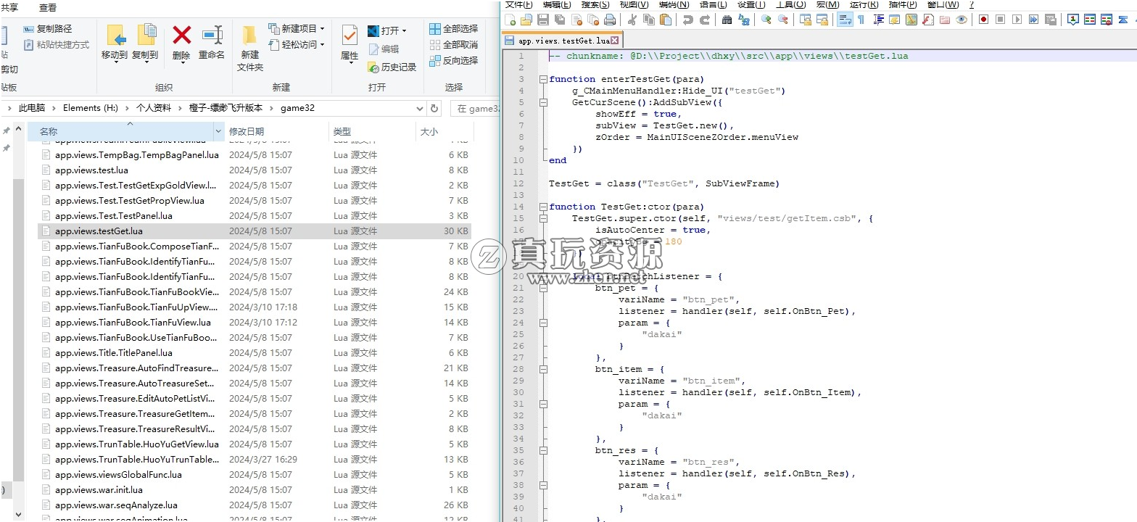Click the Zoom In magnifier icon
Image resolution: width=1137 pixels, height=522 pixels.
click(x=766, y=20)
